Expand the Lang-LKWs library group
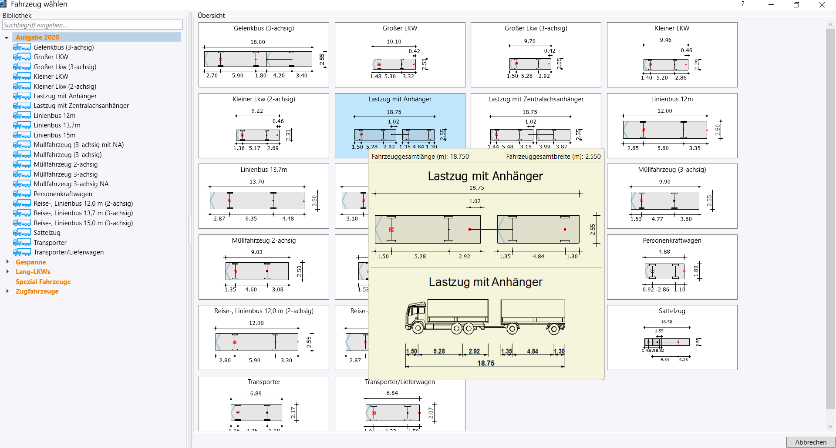The height and width of the screenshot is (448, 836). 7,271
